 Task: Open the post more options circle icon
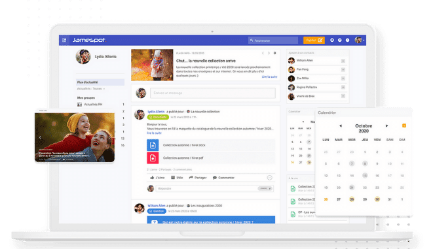click(270, 178)
